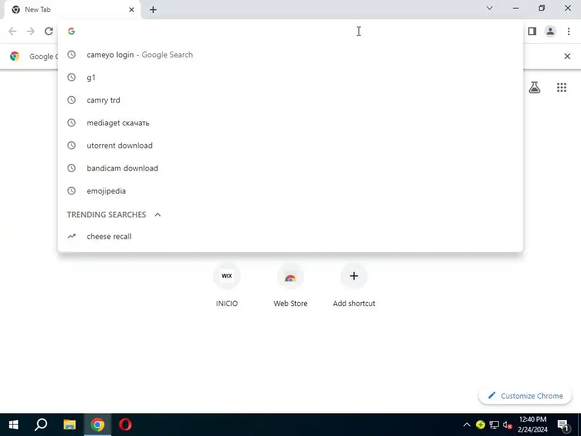This screenshot has height=436, width=581.
Task: Open the notification center icon
Action: click(563, 425)
